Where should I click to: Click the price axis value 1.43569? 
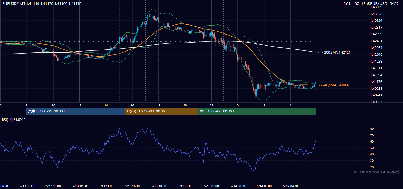376,7
